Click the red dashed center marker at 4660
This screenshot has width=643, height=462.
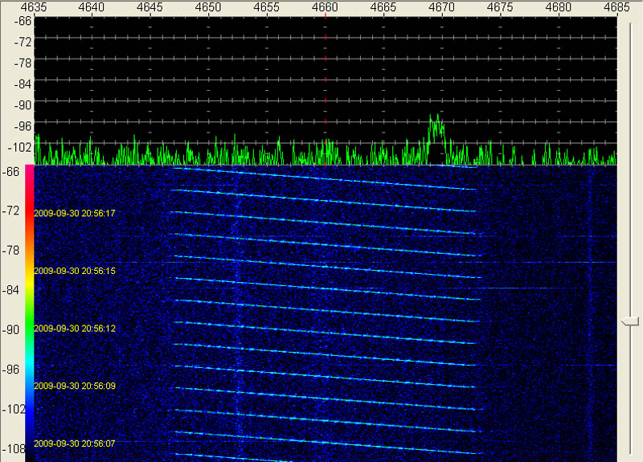[x=326, y=90]
